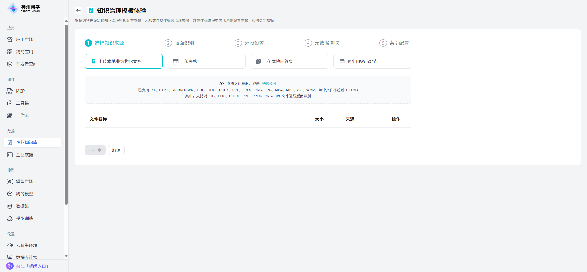
Task: Open 工具集 in the sidebar
Action: (x=22, y=103)
